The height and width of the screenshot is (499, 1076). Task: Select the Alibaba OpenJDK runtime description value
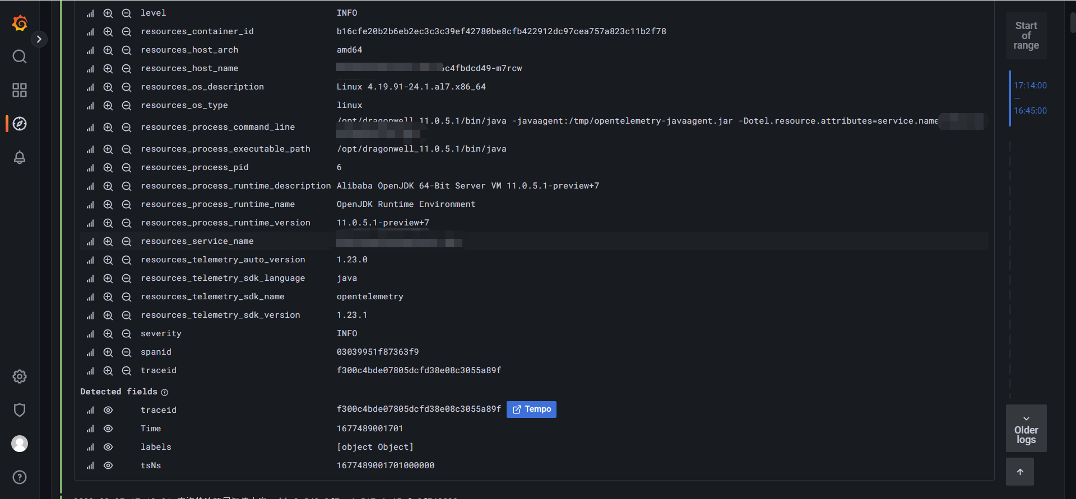click(x=468, y=186)
